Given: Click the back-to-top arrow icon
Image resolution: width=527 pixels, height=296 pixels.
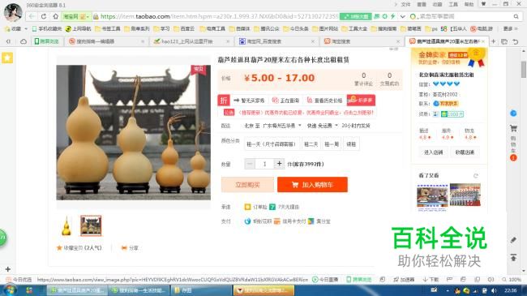Looking at the screenshot, I should pos(513,257).
